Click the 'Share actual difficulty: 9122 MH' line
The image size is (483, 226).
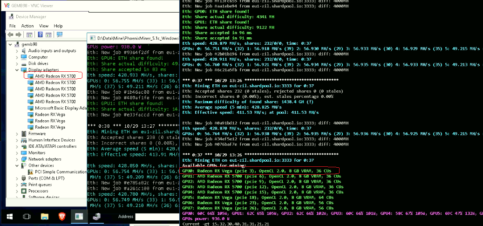(x=228, y=27)
